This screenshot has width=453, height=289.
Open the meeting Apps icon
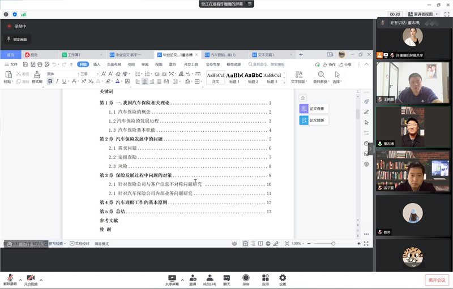point(264,278)
